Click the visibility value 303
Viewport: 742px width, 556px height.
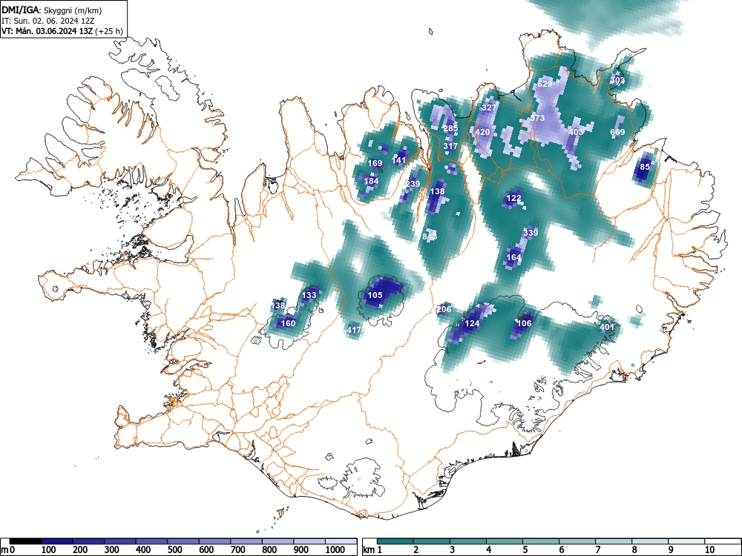click(x=617, y=80)
